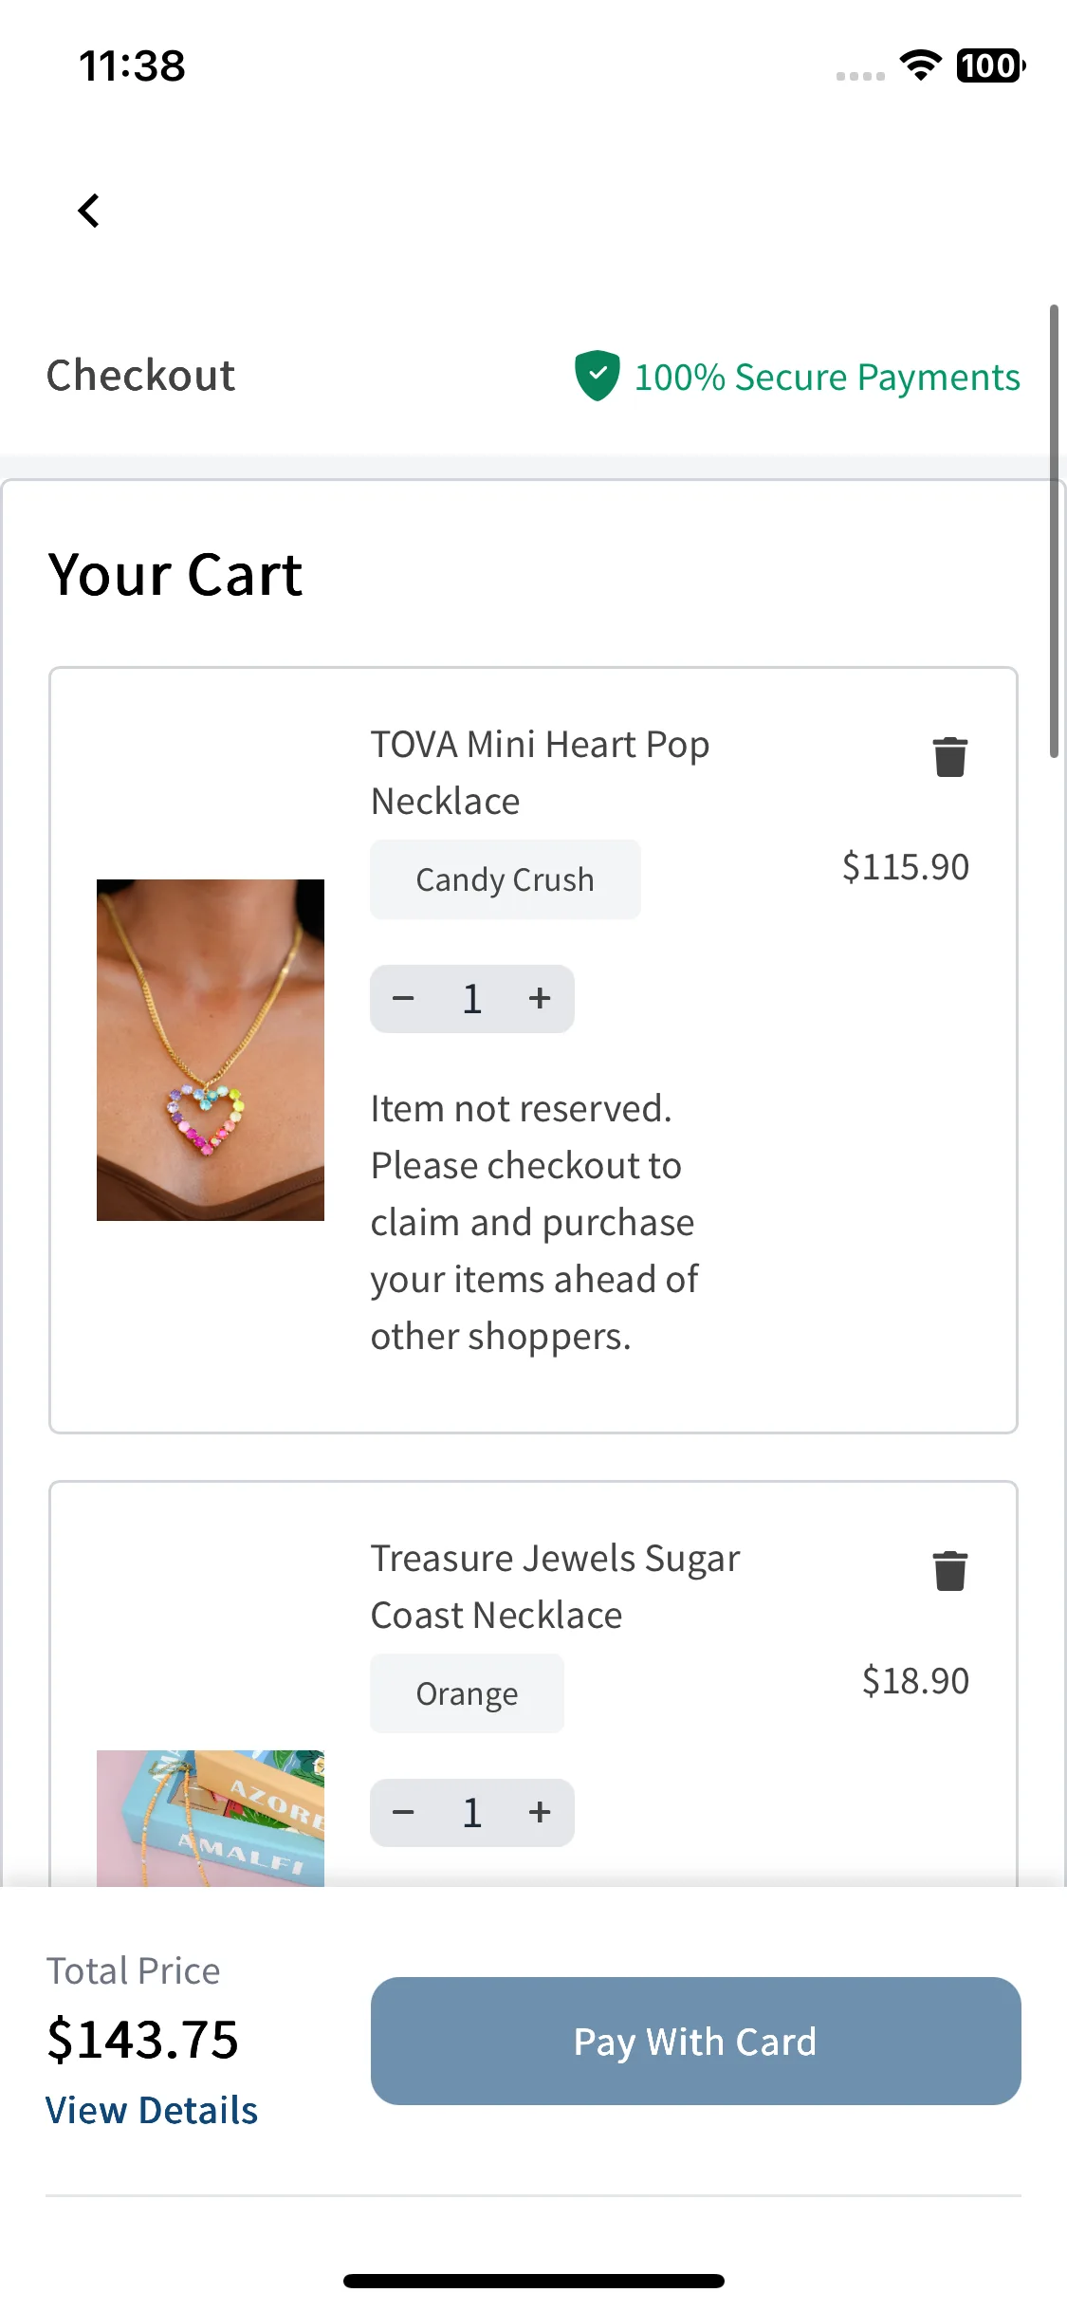Tap the Pay With Card button

point(696,2041)
